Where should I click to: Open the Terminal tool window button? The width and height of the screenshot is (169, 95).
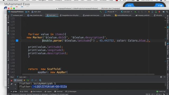(x=58, y=92)
